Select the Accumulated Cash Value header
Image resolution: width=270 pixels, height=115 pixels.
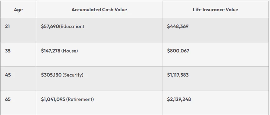(x=99, y=10)
